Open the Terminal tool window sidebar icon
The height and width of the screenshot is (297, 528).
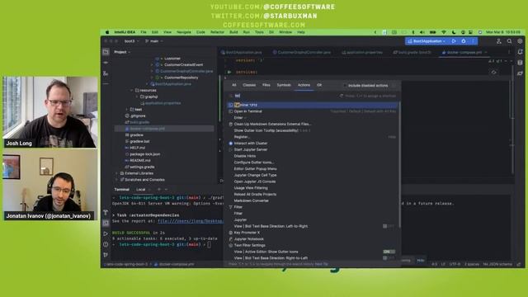click(x=106, y=223)
